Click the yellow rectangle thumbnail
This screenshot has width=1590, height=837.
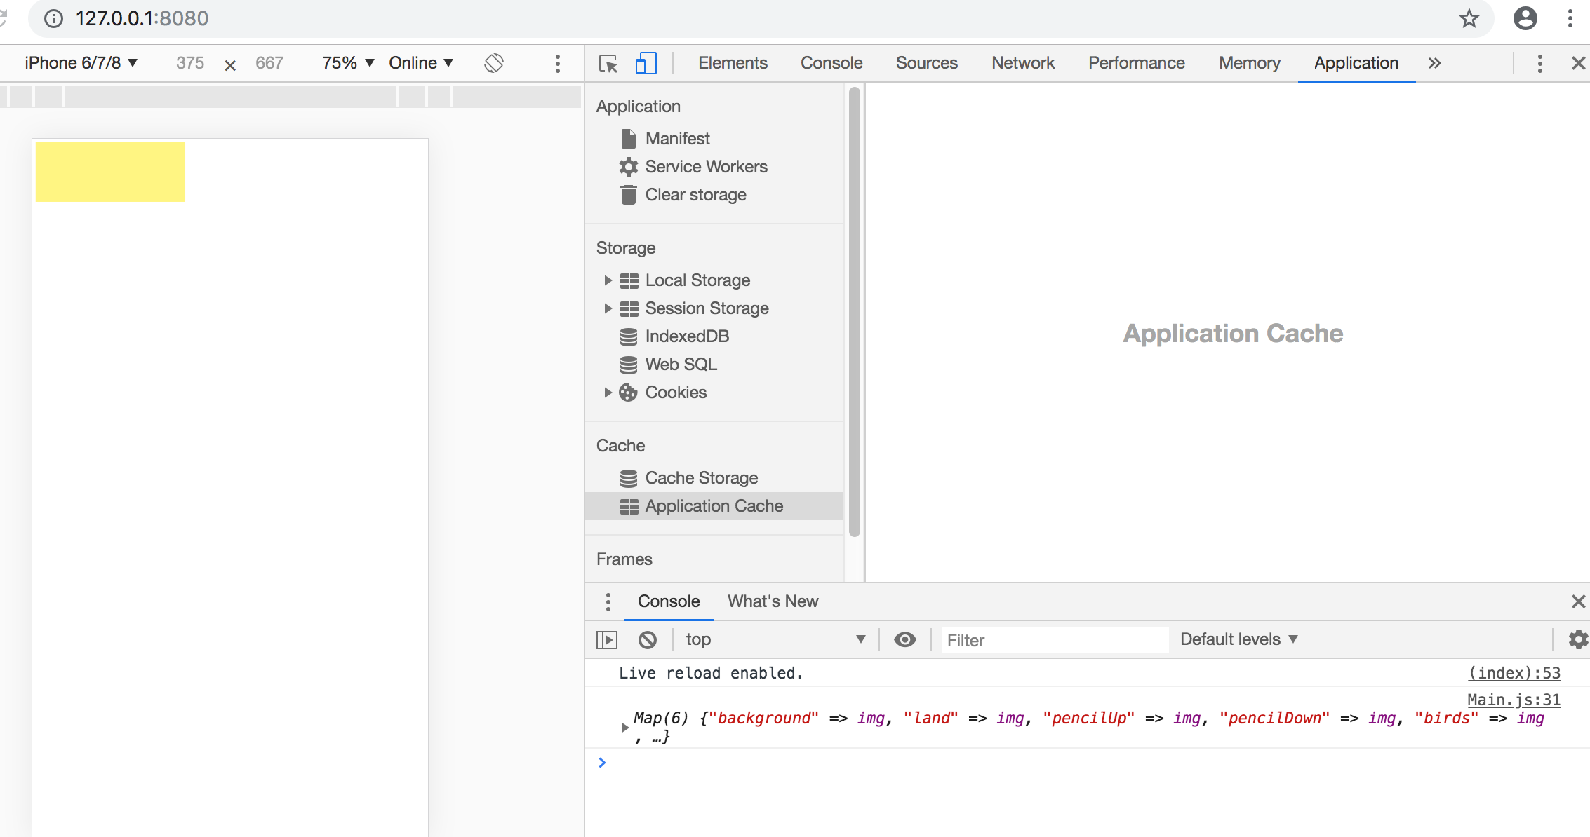[110, 172]
